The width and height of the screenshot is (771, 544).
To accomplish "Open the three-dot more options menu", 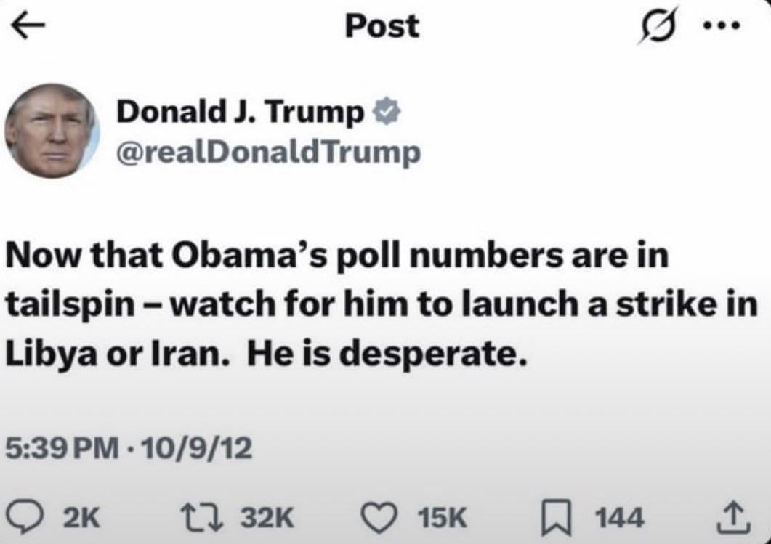I will 722,28.
